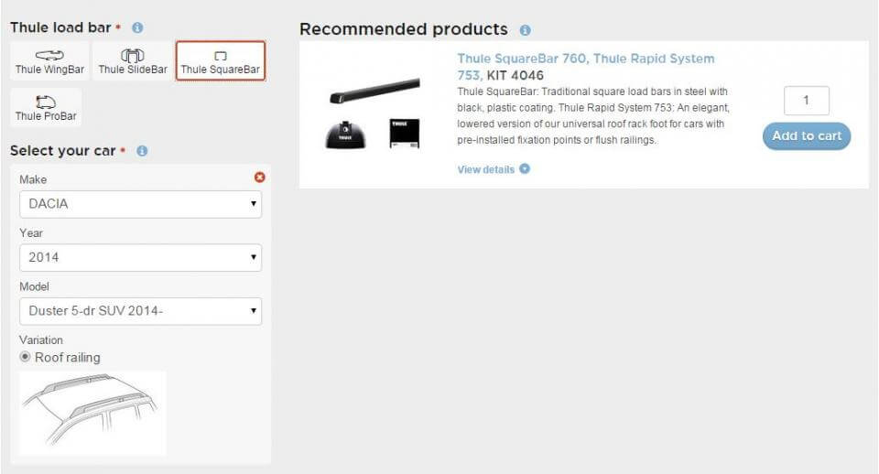The height and width of the screenshot is (474, 879).
Task: Select the Thule SlideBar load bar
Action: point(133,61)
